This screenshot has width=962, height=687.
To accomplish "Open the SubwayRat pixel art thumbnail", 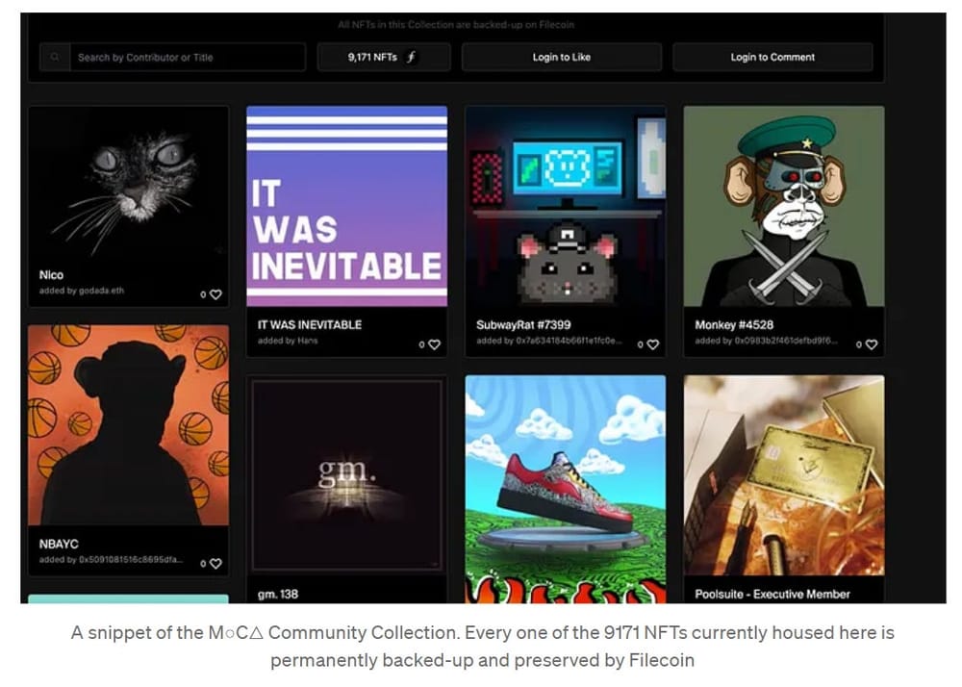I will (565, 206).
